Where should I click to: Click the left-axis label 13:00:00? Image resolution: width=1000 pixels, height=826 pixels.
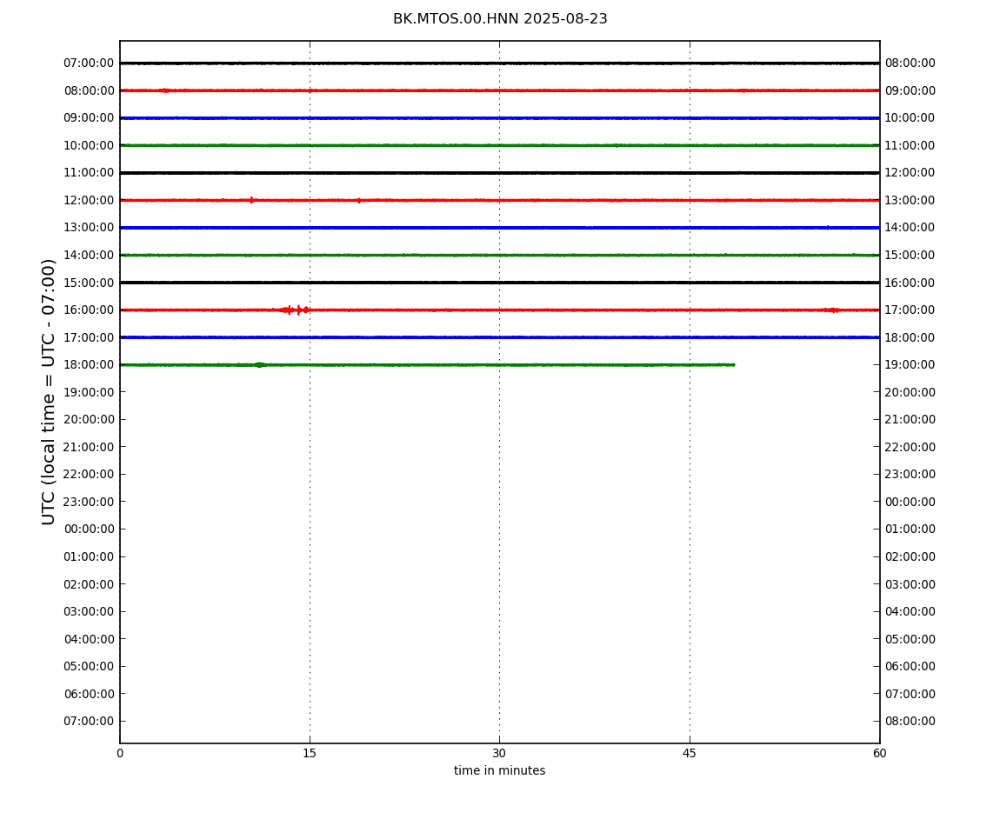pos(90,228)
